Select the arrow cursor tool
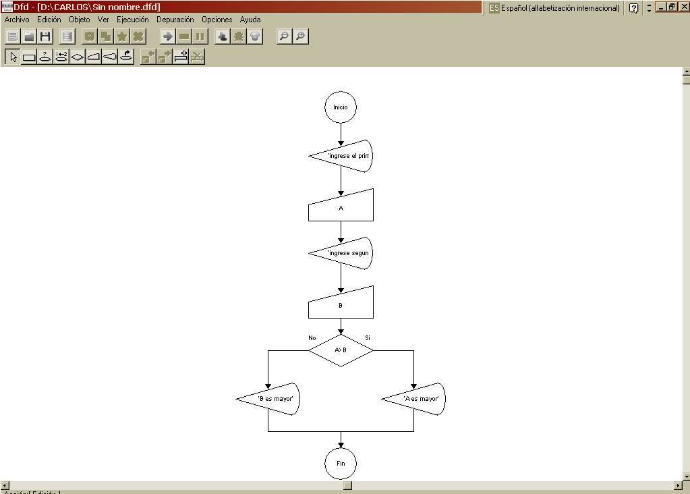Screen dimensions: 690x494 (x=12, y=57)
